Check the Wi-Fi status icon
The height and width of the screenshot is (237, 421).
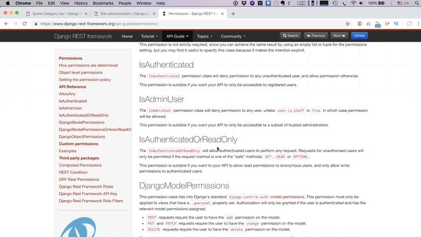point(353,3)
